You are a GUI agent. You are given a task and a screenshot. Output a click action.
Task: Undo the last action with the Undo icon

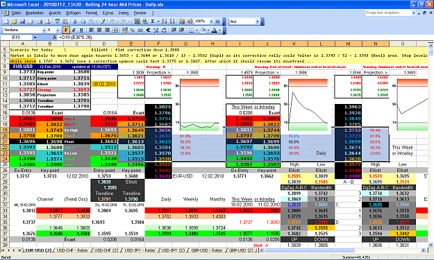click(112, 21)
